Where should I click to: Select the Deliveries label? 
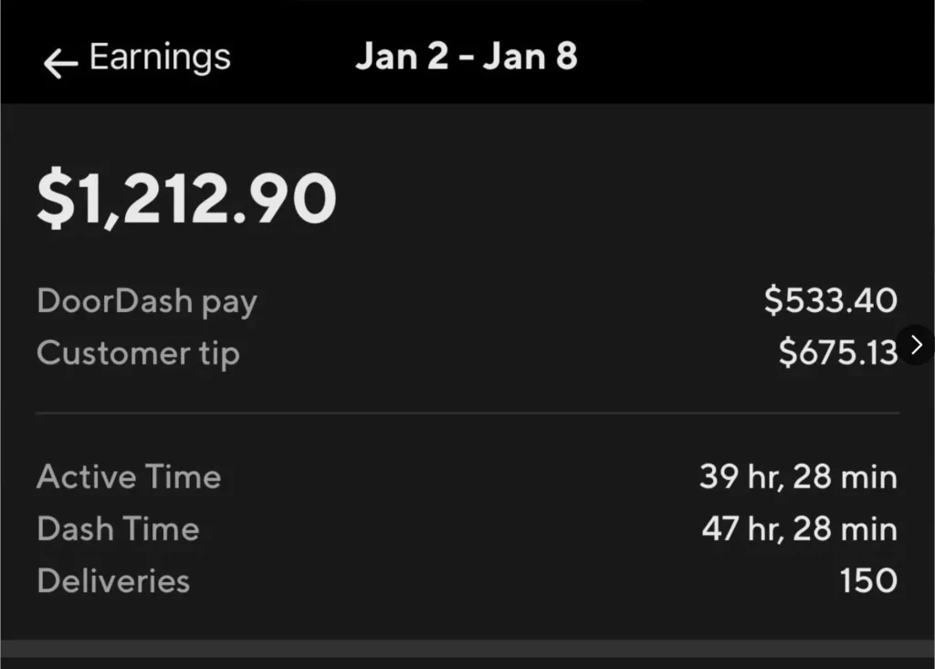click(113, 580)
